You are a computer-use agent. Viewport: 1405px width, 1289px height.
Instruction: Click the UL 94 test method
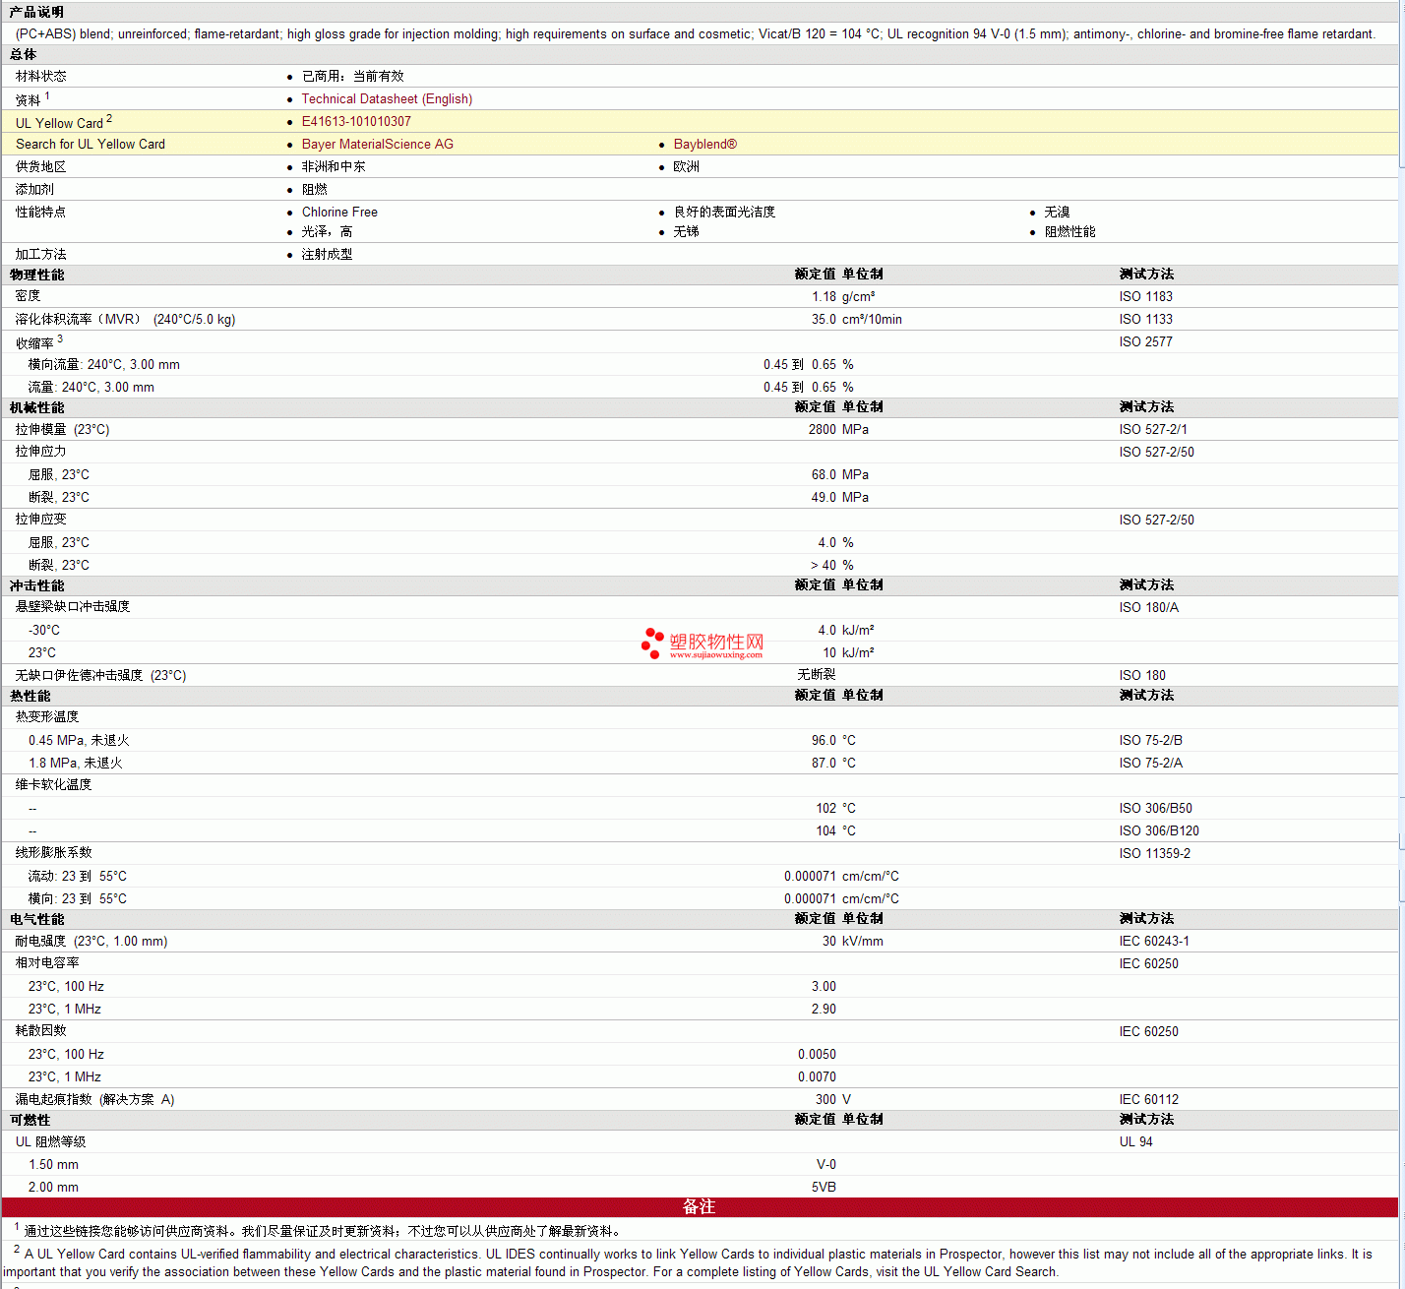(1136, 1142)
